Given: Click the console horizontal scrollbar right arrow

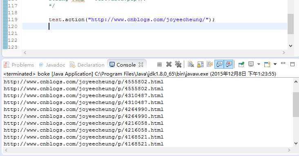Looking at the screenshot, I should (x=289, y=150).
